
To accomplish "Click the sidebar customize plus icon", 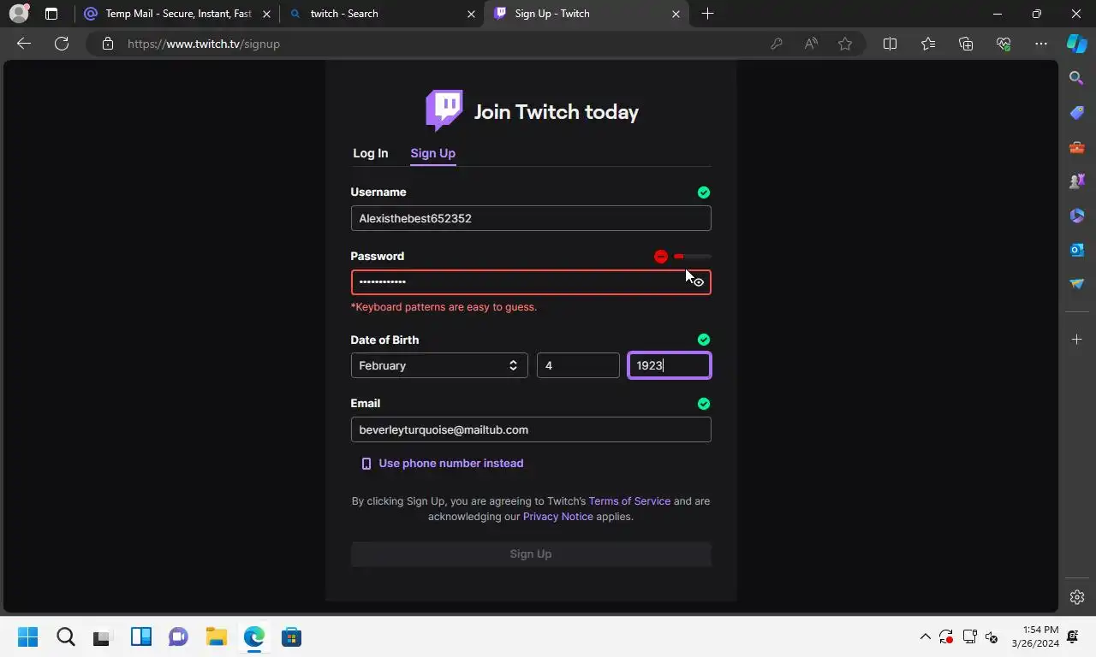I will 1077,340.
